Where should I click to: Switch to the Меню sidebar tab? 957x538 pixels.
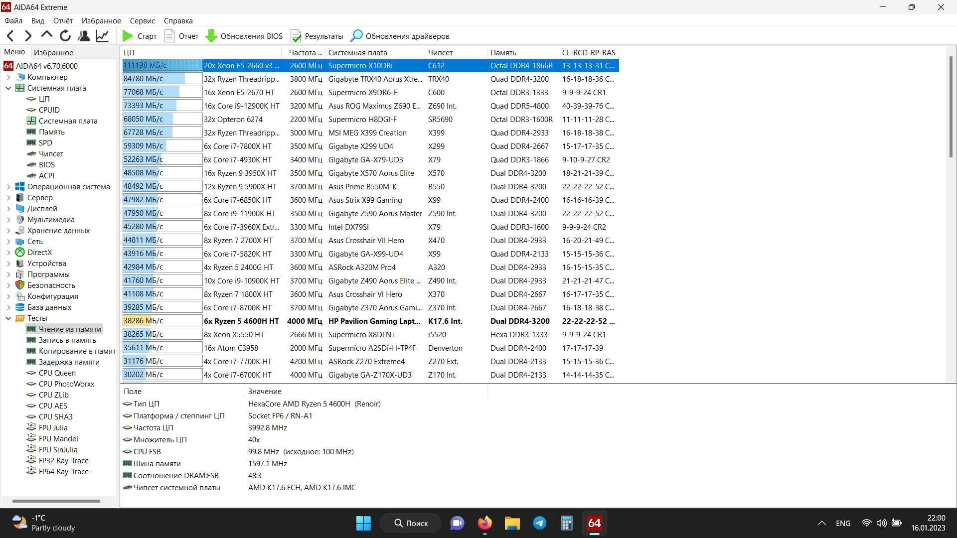pyautogui.click(x=14, y=52)
